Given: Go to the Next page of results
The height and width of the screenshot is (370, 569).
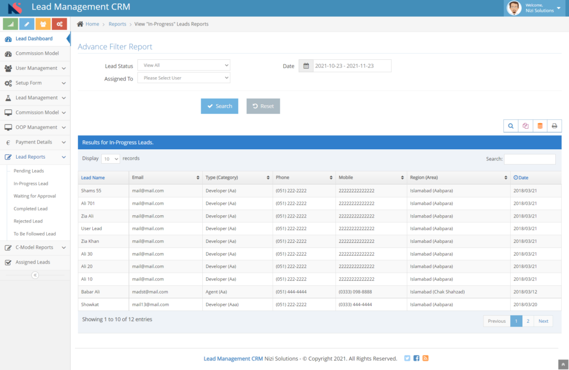Looking at the screenshot, I should 543,321.
